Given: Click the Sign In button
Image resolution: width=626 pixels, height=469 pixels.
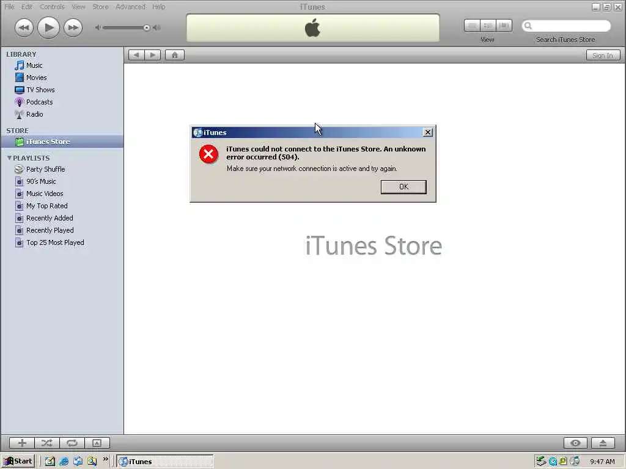Looking at the screenshot, I should coord(603,56).
